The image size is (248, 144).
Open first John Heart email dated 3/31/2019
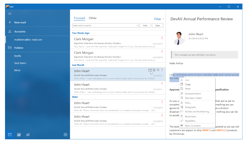(x=118, y=106)
